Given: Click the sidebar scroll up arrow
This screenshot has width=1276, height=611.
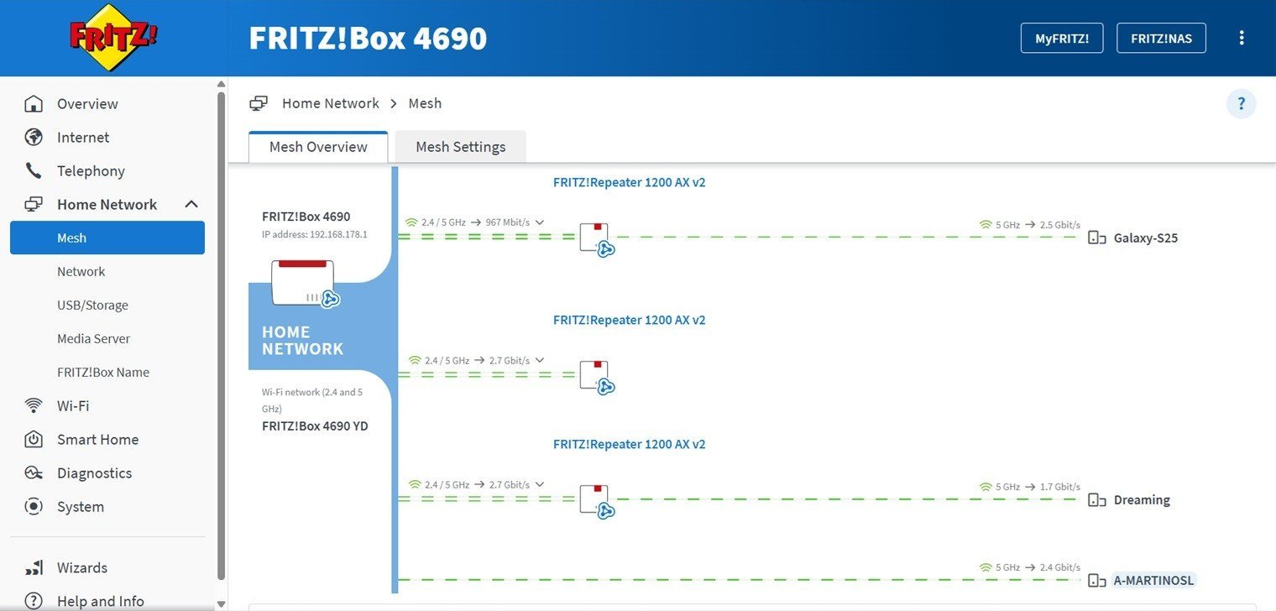Looking at the screenshot, I should [x=222, y=84].
